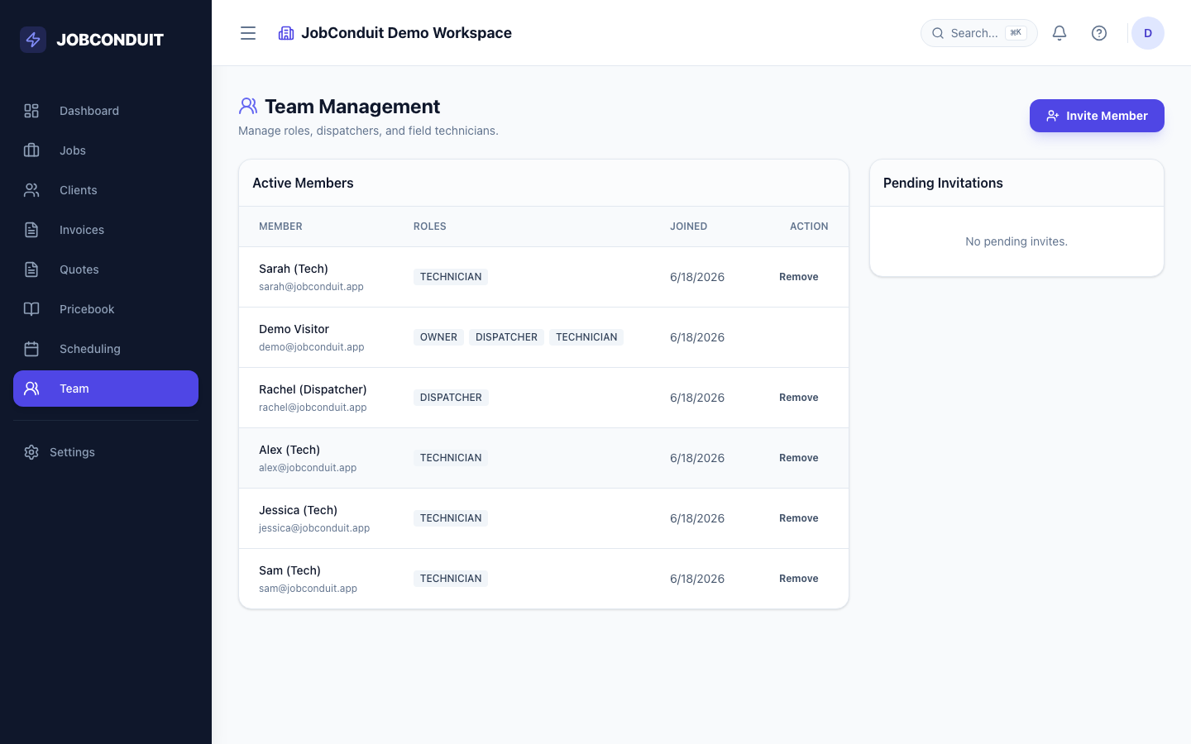The width and height of the screenshot is (1191, 744).
Task: Click the MEMBER column header
Action: click(280, 227)
